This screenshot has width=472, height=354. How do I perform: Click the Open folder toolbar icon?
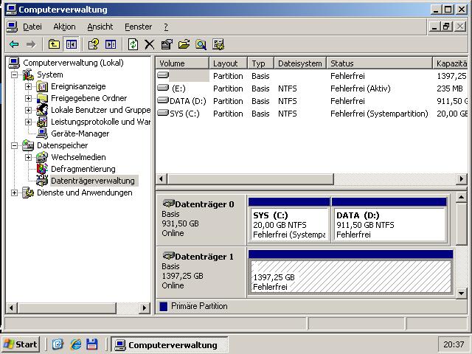184,44
